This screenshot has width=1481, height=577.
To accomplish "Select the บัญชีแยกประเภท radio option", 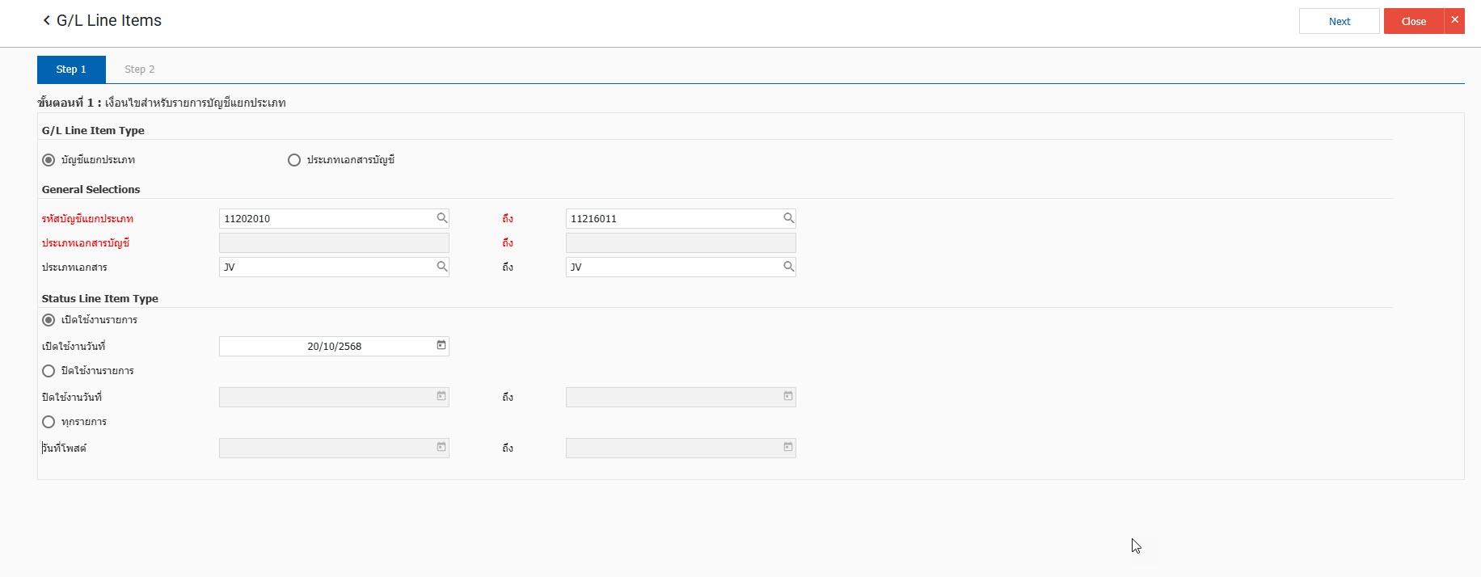I will (49, 160).
